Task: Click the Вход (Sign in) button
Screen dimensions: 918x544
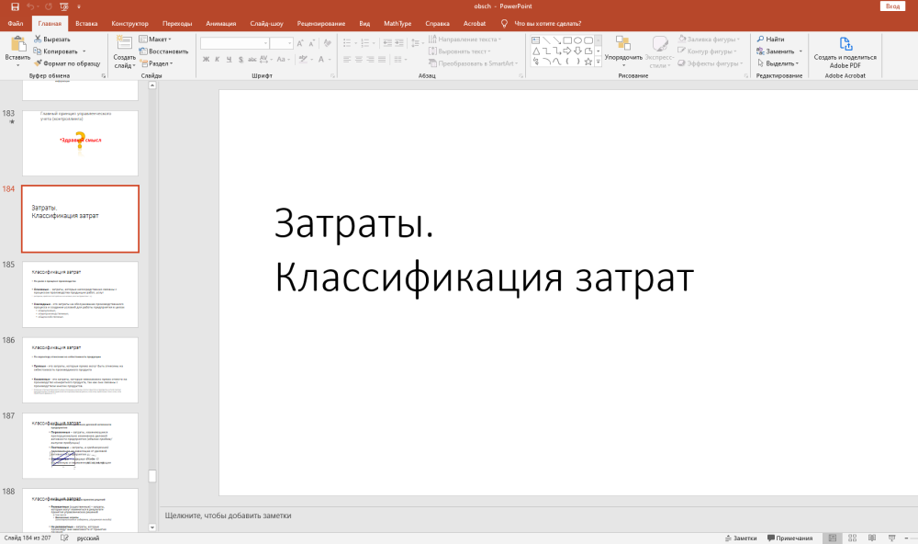Action: click(x=891, y=6)
